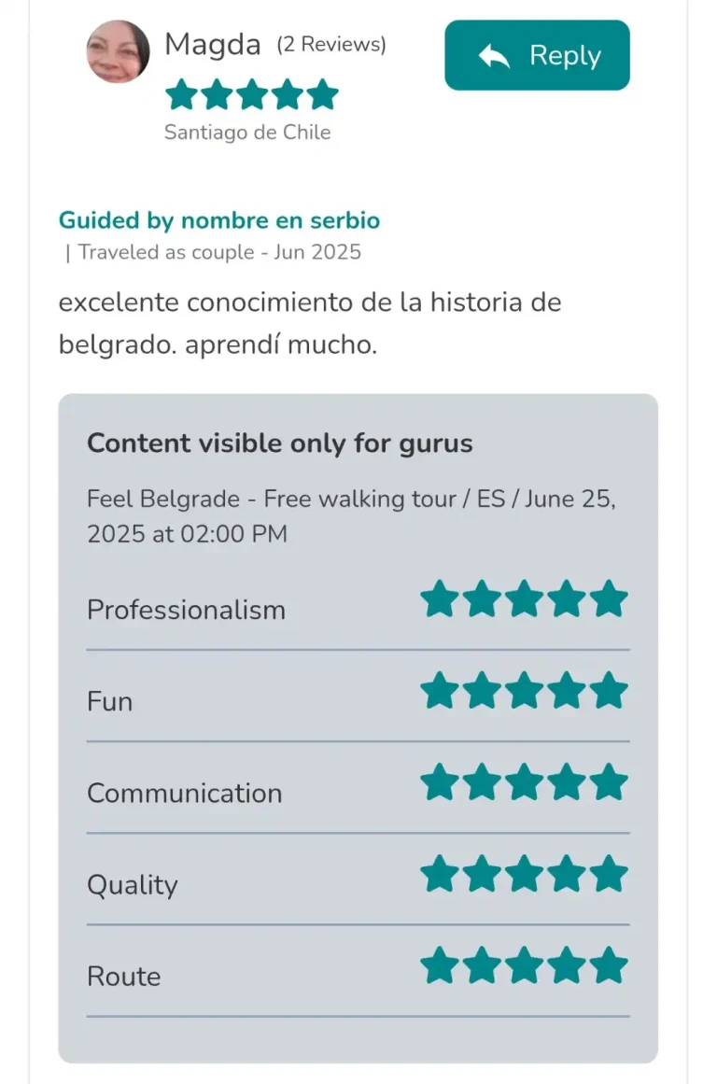Screen dimensions: 717x1084
Task: Click first star of Magda's overall rating
Action: click(x=182, y=94)
